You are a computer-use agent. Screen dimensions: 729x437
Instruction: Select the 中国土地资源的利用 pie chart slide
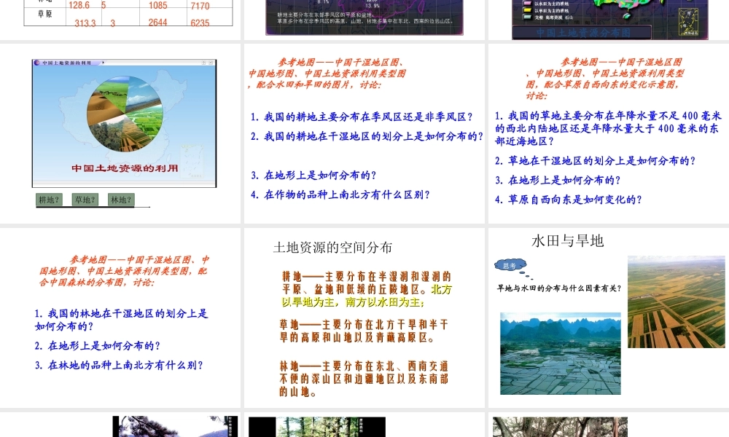pos(120,134)
